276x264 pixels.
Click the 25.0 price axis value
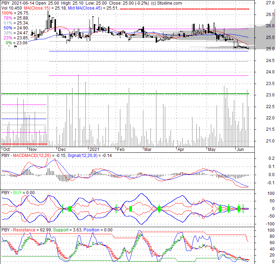(x=270, y=49)
